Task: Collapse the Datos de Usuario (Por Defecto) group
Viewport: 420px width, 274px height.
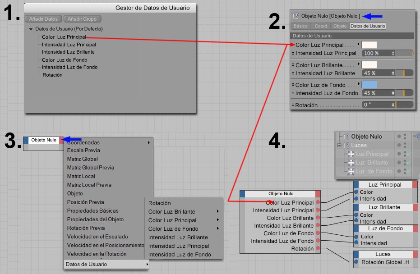Action: (31, 29)
